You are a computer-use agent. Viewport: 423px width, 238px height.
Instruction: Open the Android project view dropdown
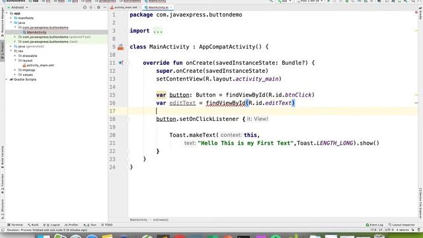coord(18,7)
